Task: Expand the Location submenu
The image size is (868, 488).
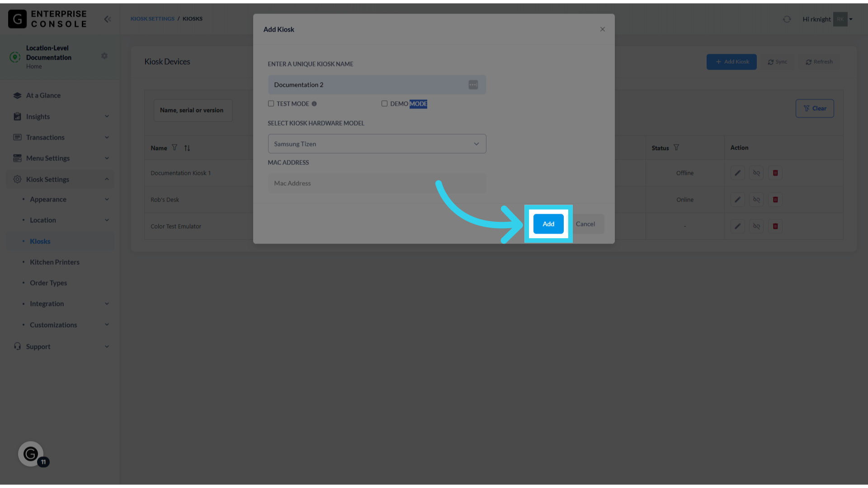Action: 60,220
